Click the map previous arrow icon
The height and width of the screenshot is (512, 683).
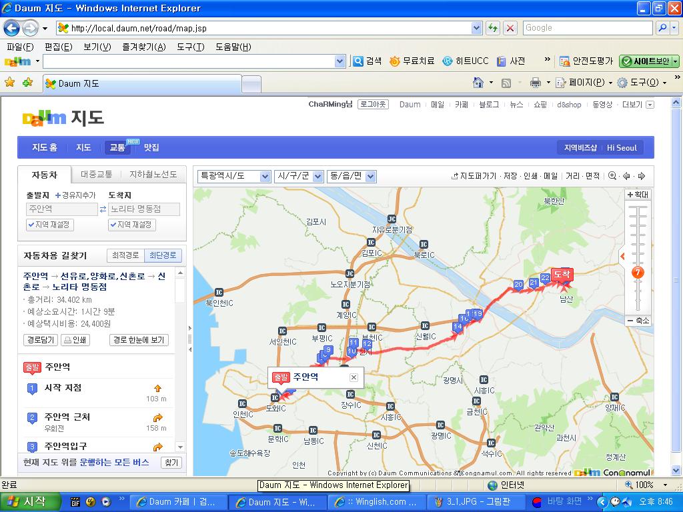pyautogui.click(x=627, y=176)
